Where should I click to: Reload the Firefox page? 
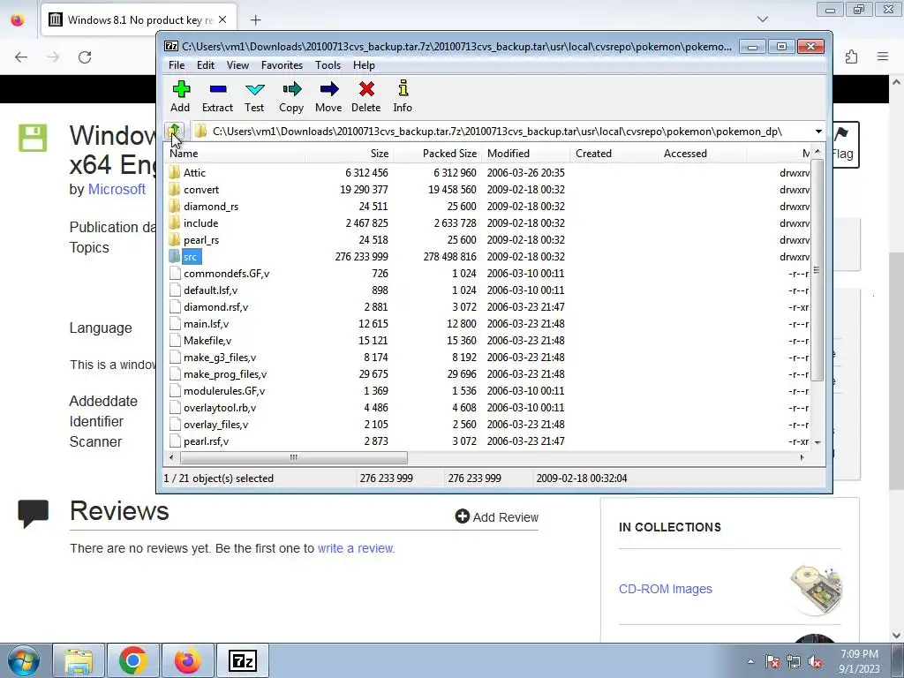click(85, 57)
